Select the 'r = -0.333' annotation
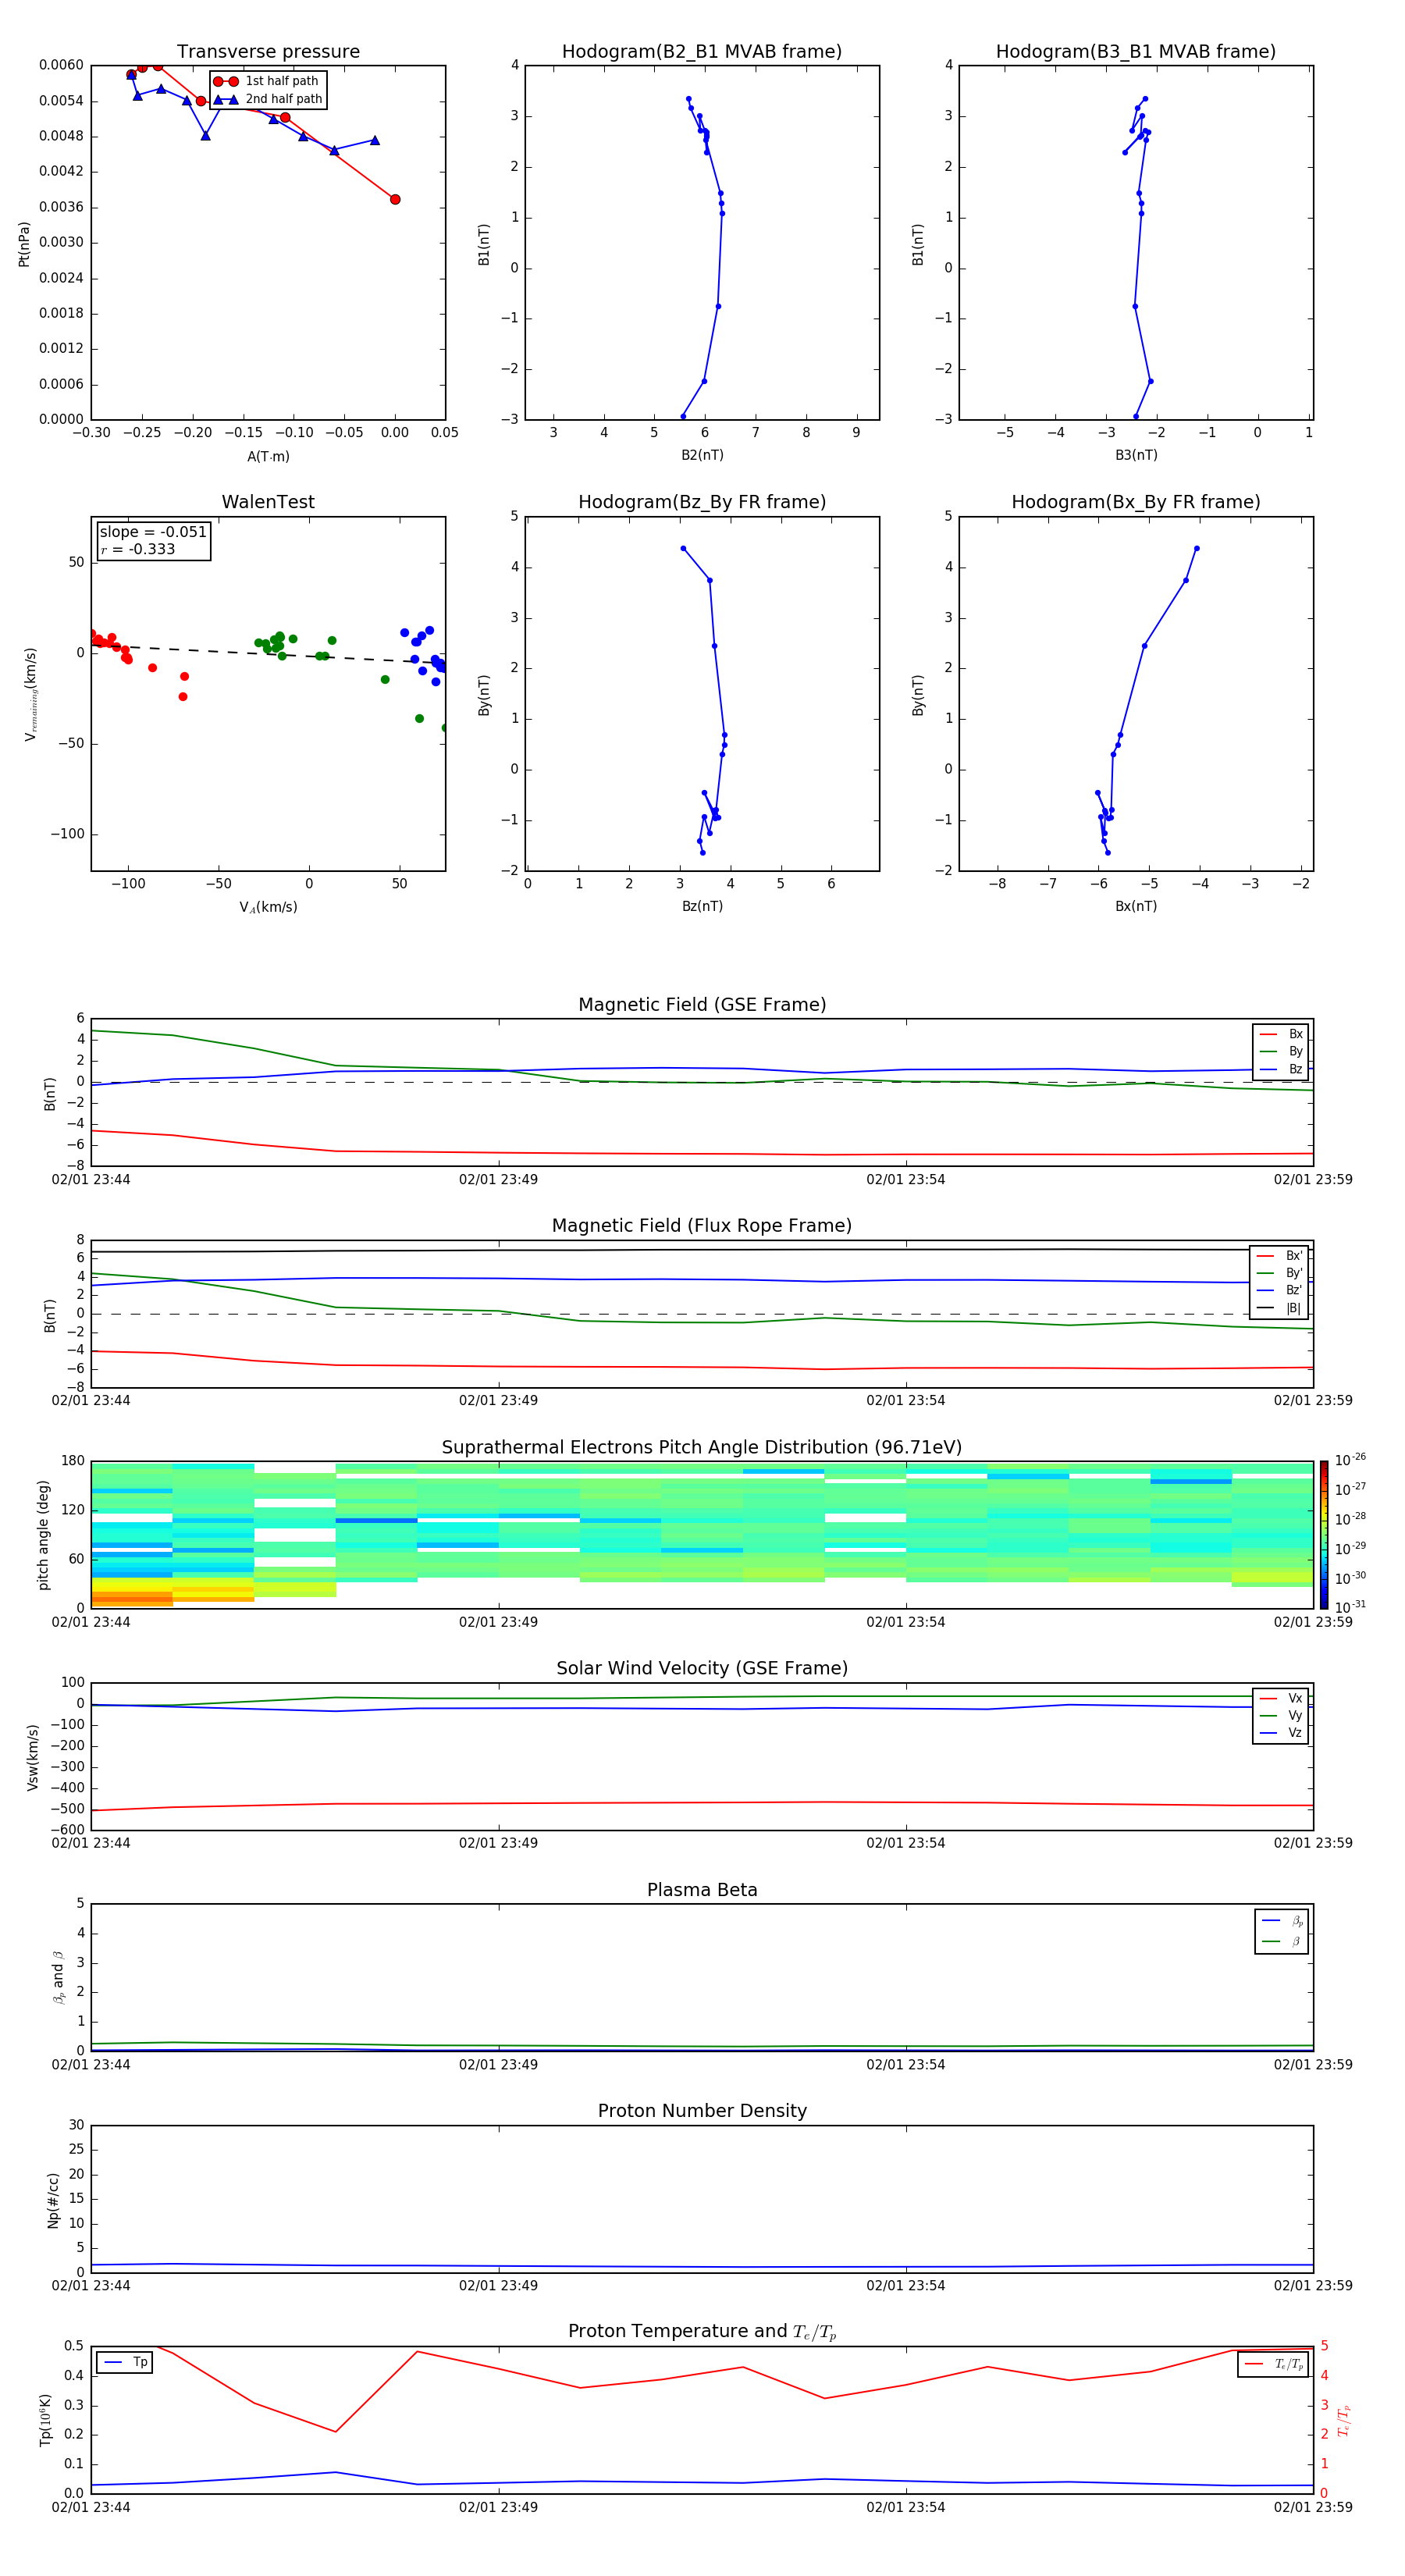Screen dimensions: 1405x2576 click(138, 549)
